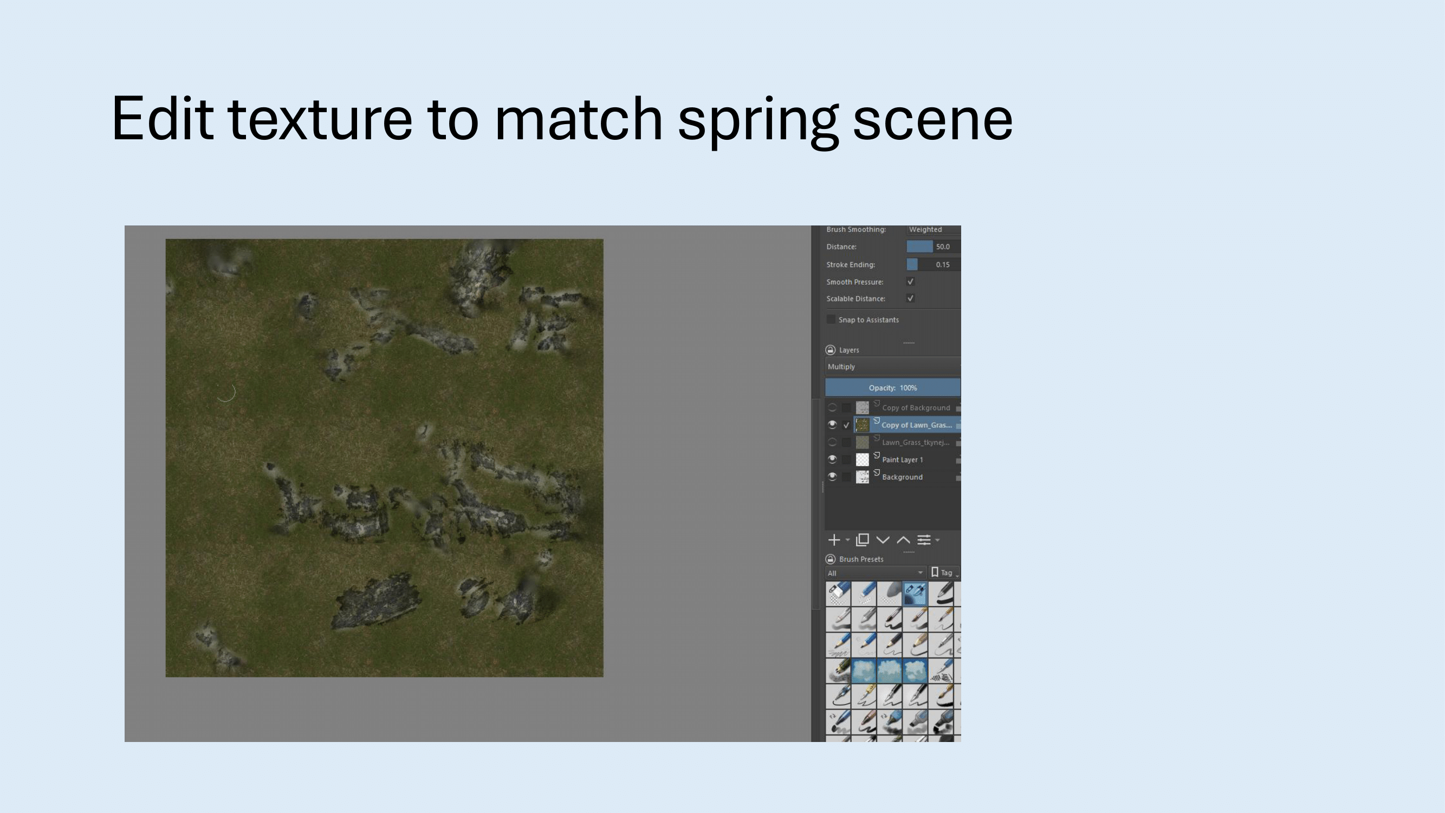Open the Brush Smoothing Weighted dropdown
Image resolution: width=1445 pixels, height=813 pixels.
(934, 229)
